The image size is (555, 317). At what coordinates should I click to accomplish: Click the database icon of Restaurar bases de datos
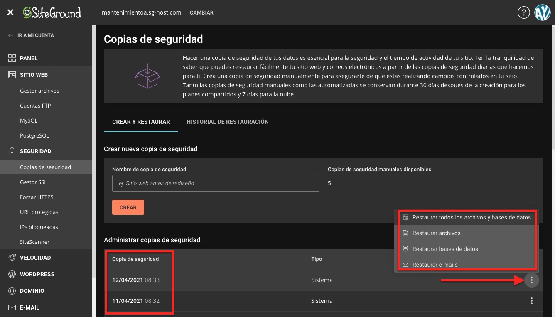405,249
